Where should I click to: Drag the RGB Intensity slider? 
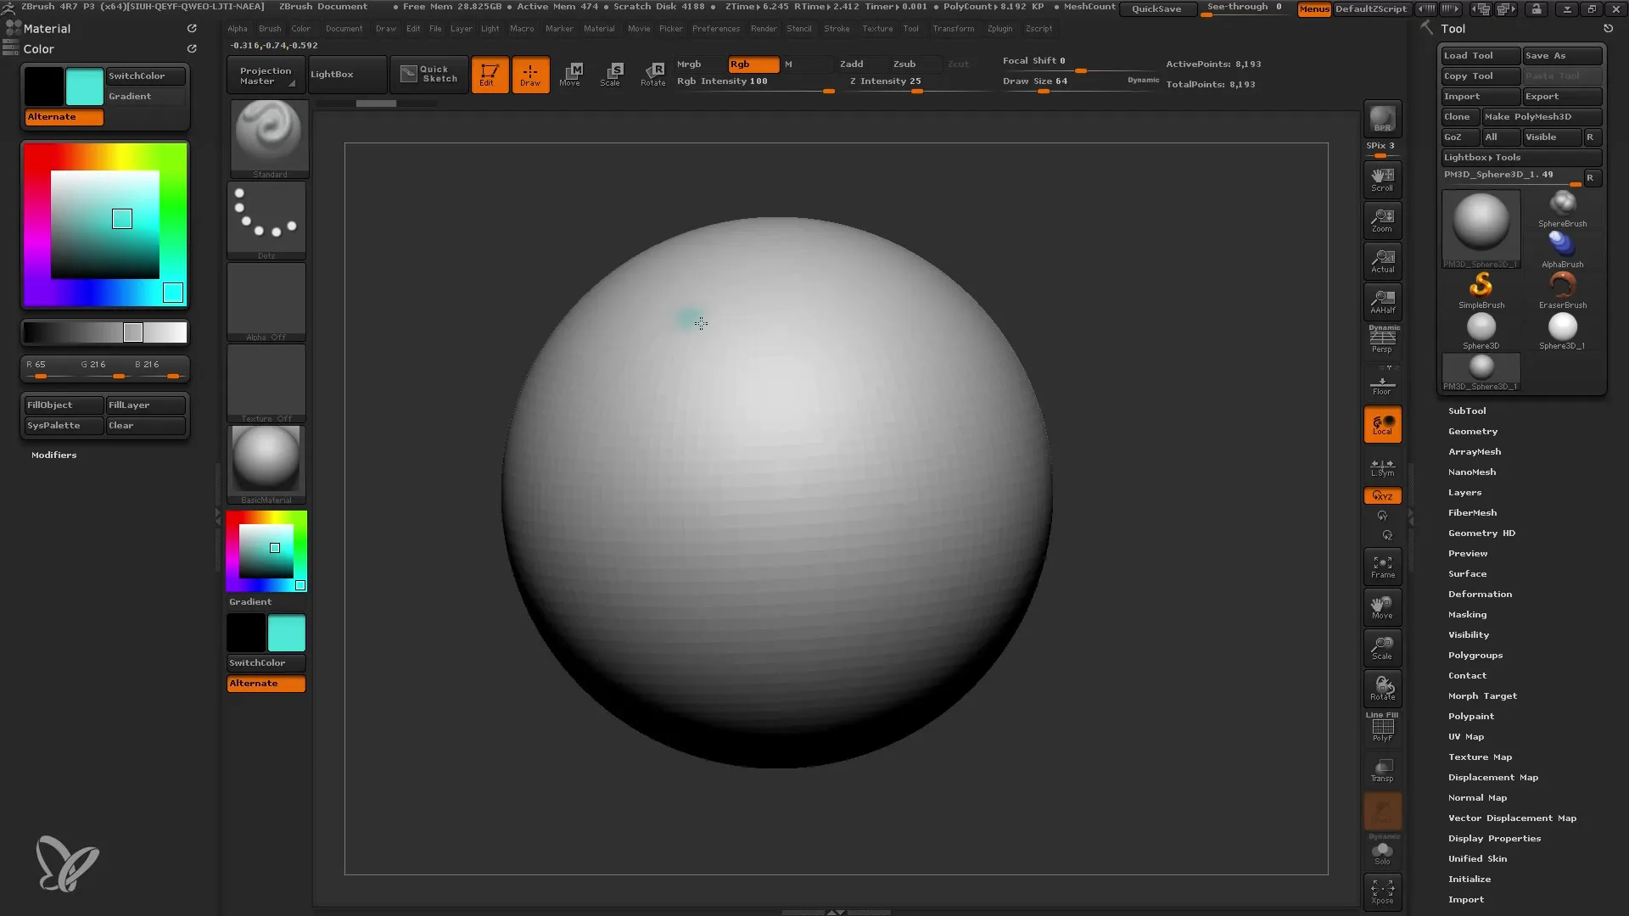point(828,89)
